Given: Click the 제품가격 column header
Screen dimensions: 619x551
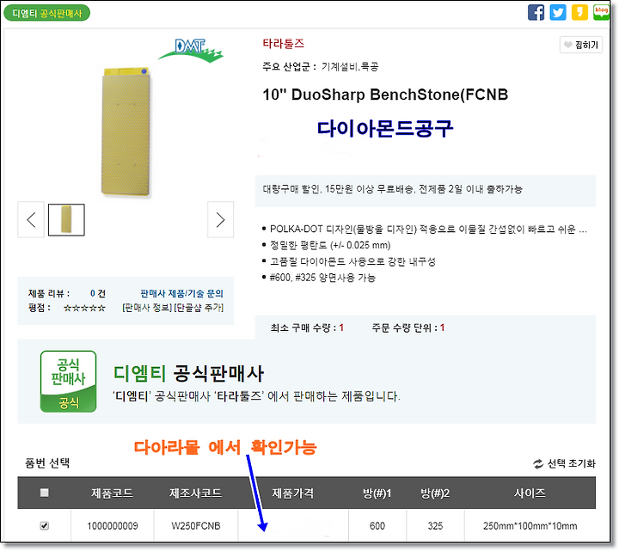Looking at the screenshot, I should (x=293, y=493).
